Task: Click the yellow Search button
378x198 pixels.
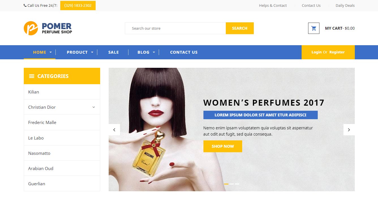Action: point(240,28)
